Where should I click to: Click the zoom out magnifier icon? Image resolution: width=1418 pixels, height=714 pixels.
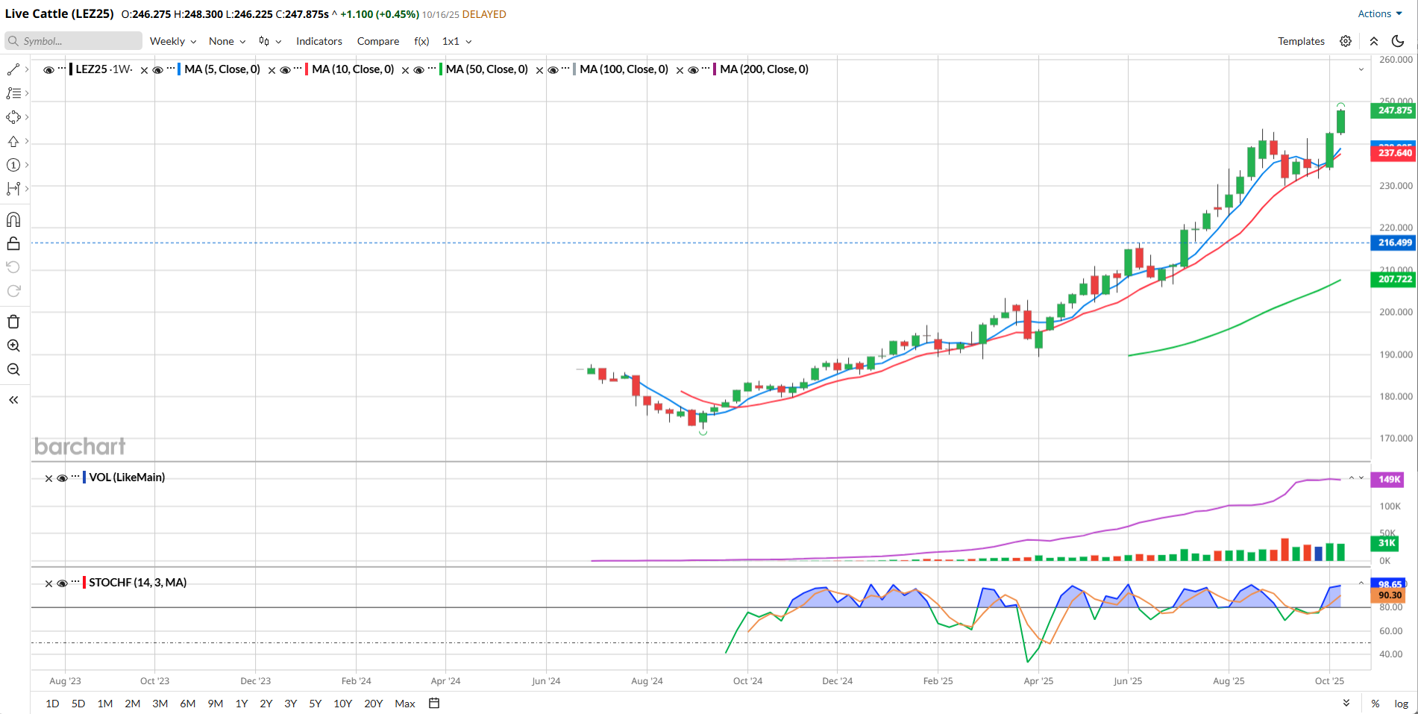[13, 369]
